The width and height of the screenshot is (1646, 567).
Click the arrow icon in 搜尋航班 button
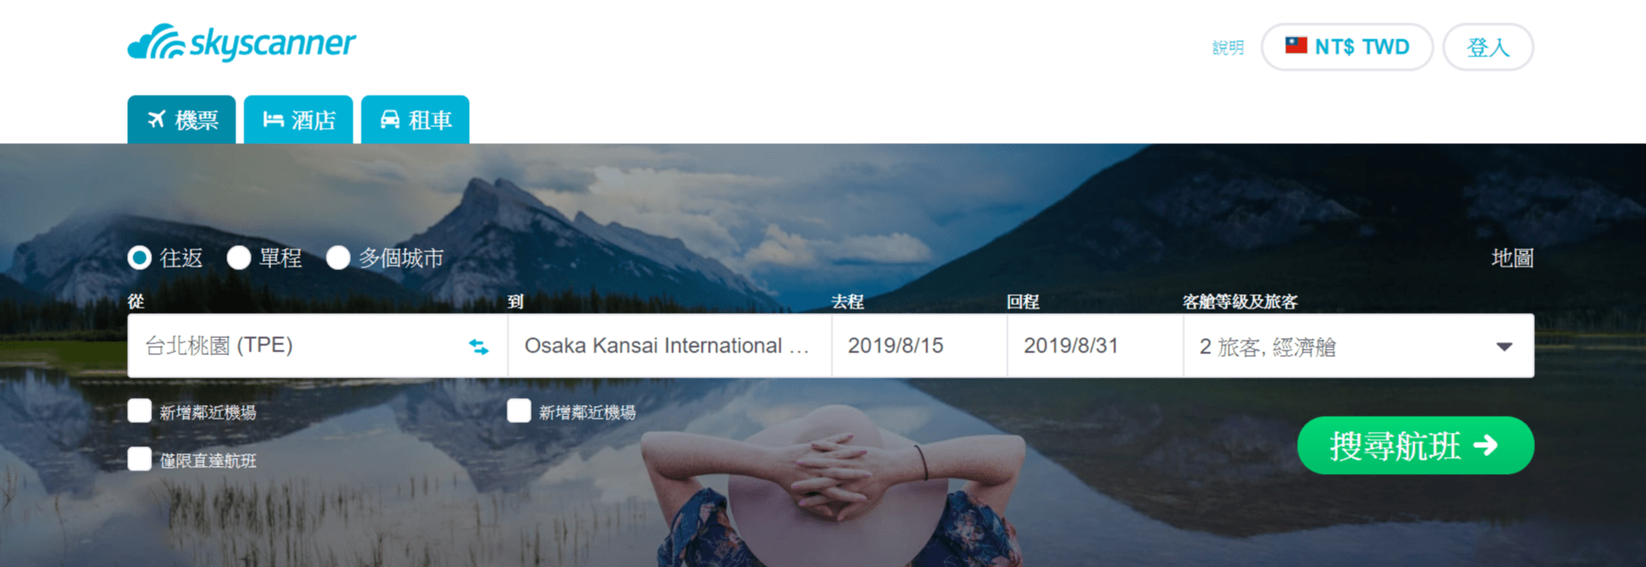(x=1486, y=445)
